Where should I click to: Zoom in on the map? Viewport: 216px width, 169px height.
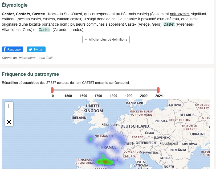click(9, 106)
